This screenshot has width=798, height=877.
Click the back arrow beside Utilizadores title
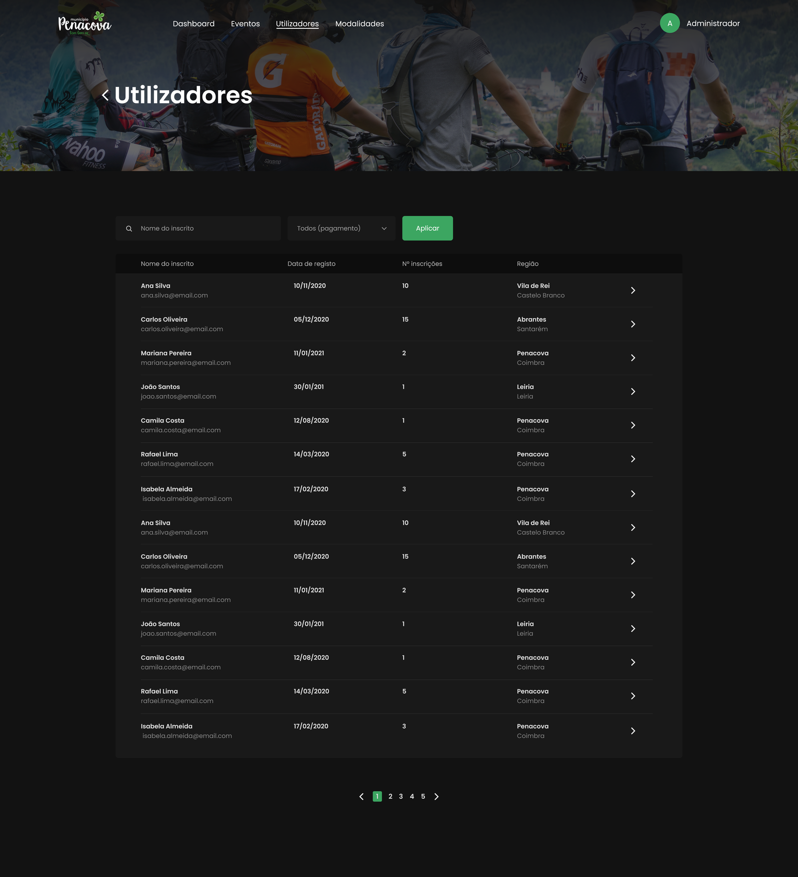(105, 95)
